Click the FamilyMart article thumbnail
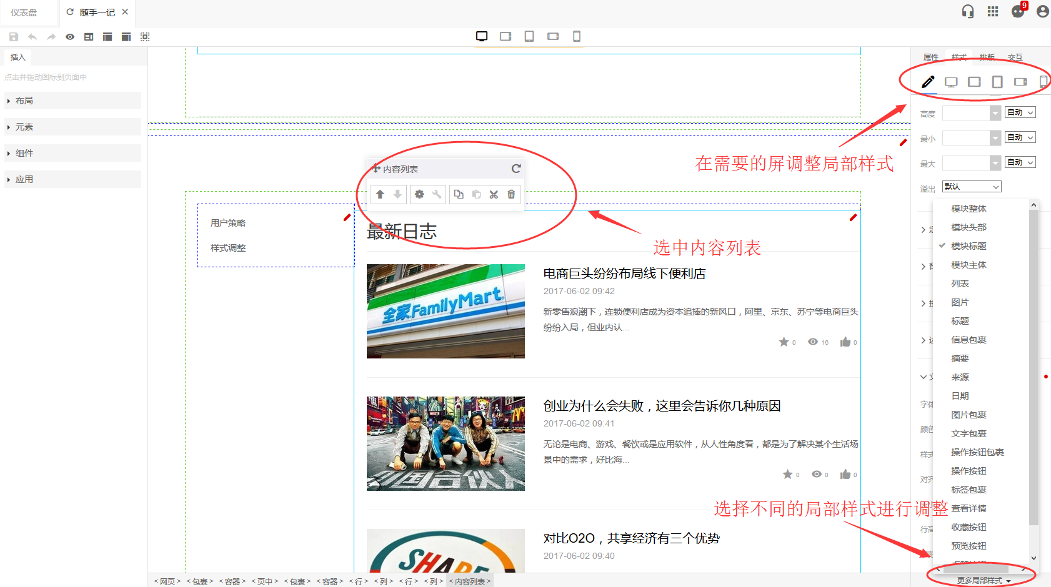 tap(446, 311)
